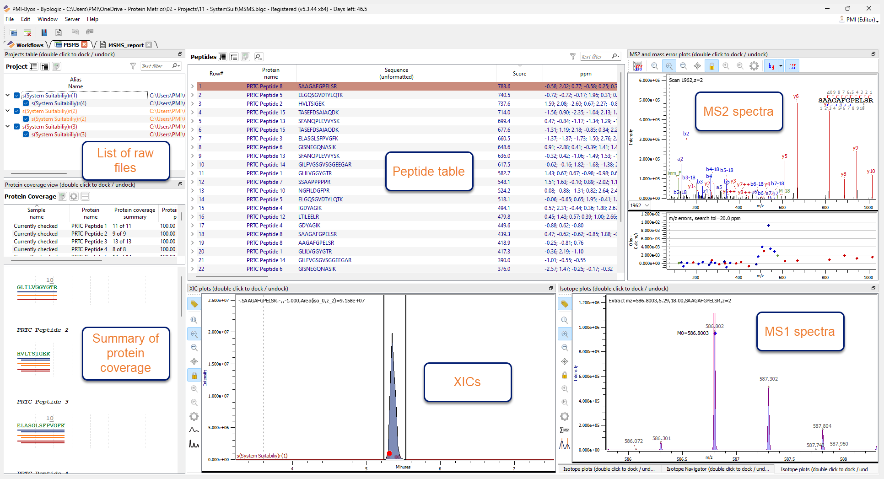Select the smooth peak curve icon in XIC toolbar
Screen dimensions: 884x479
194,430
